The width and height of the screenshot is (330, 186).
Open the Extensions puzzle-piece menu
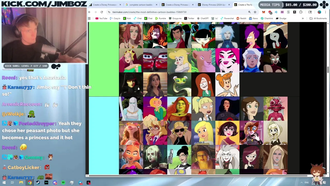(301, 12)
